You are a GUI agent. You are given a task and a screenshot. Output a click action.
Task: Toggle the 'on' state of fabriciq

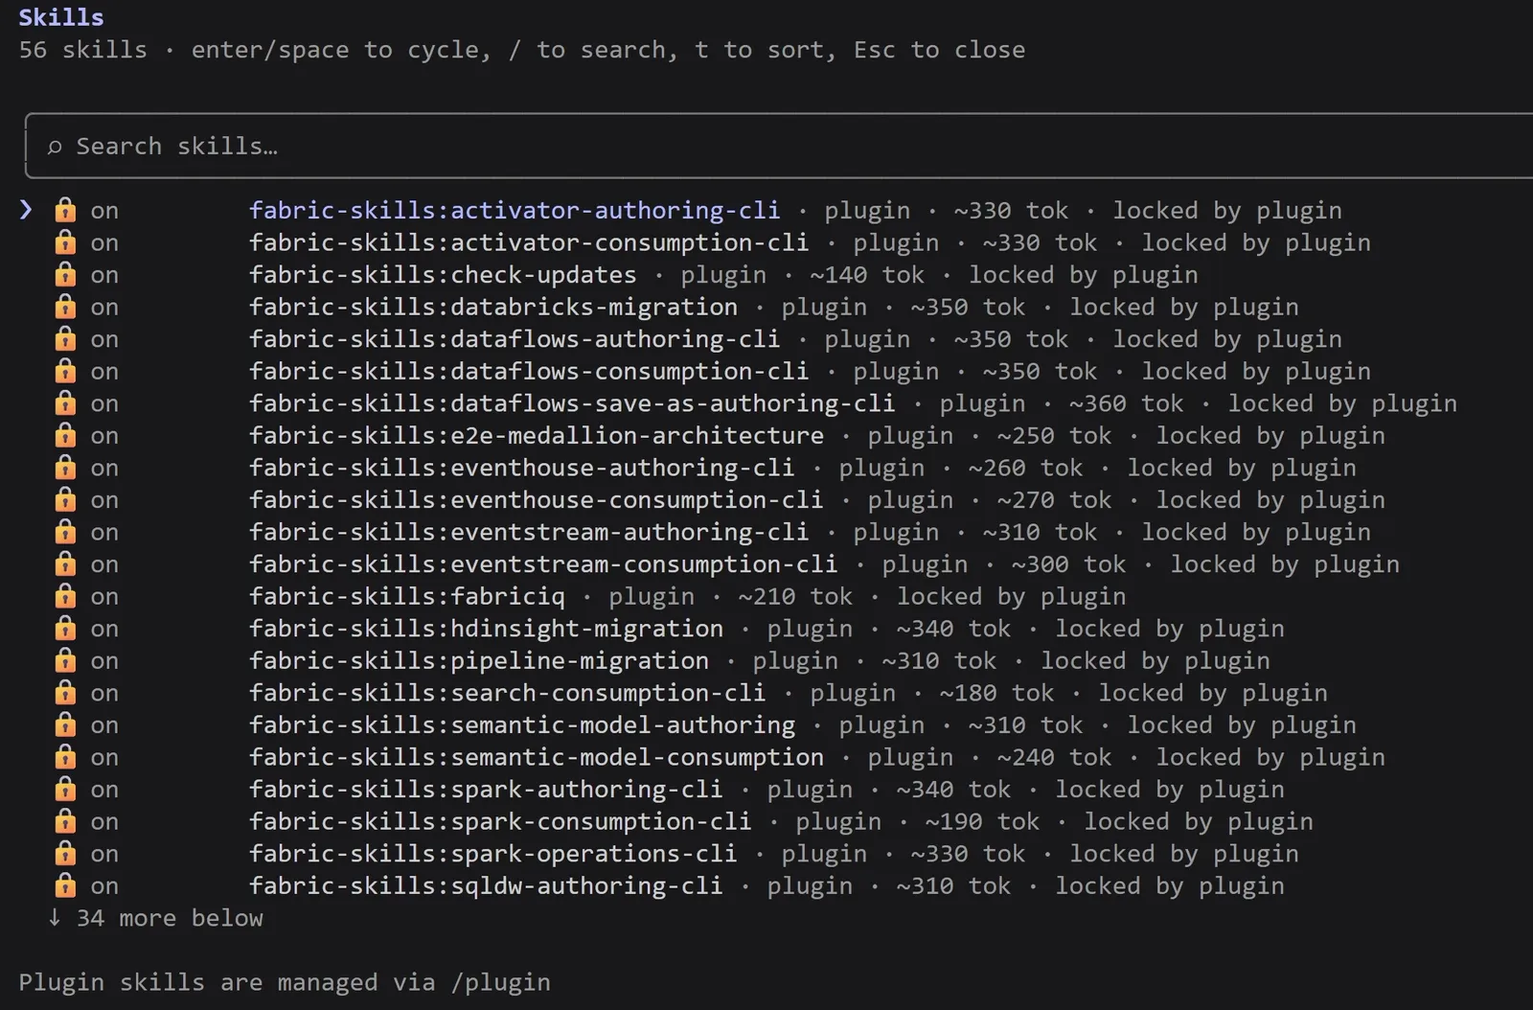(x=104, y=598)
